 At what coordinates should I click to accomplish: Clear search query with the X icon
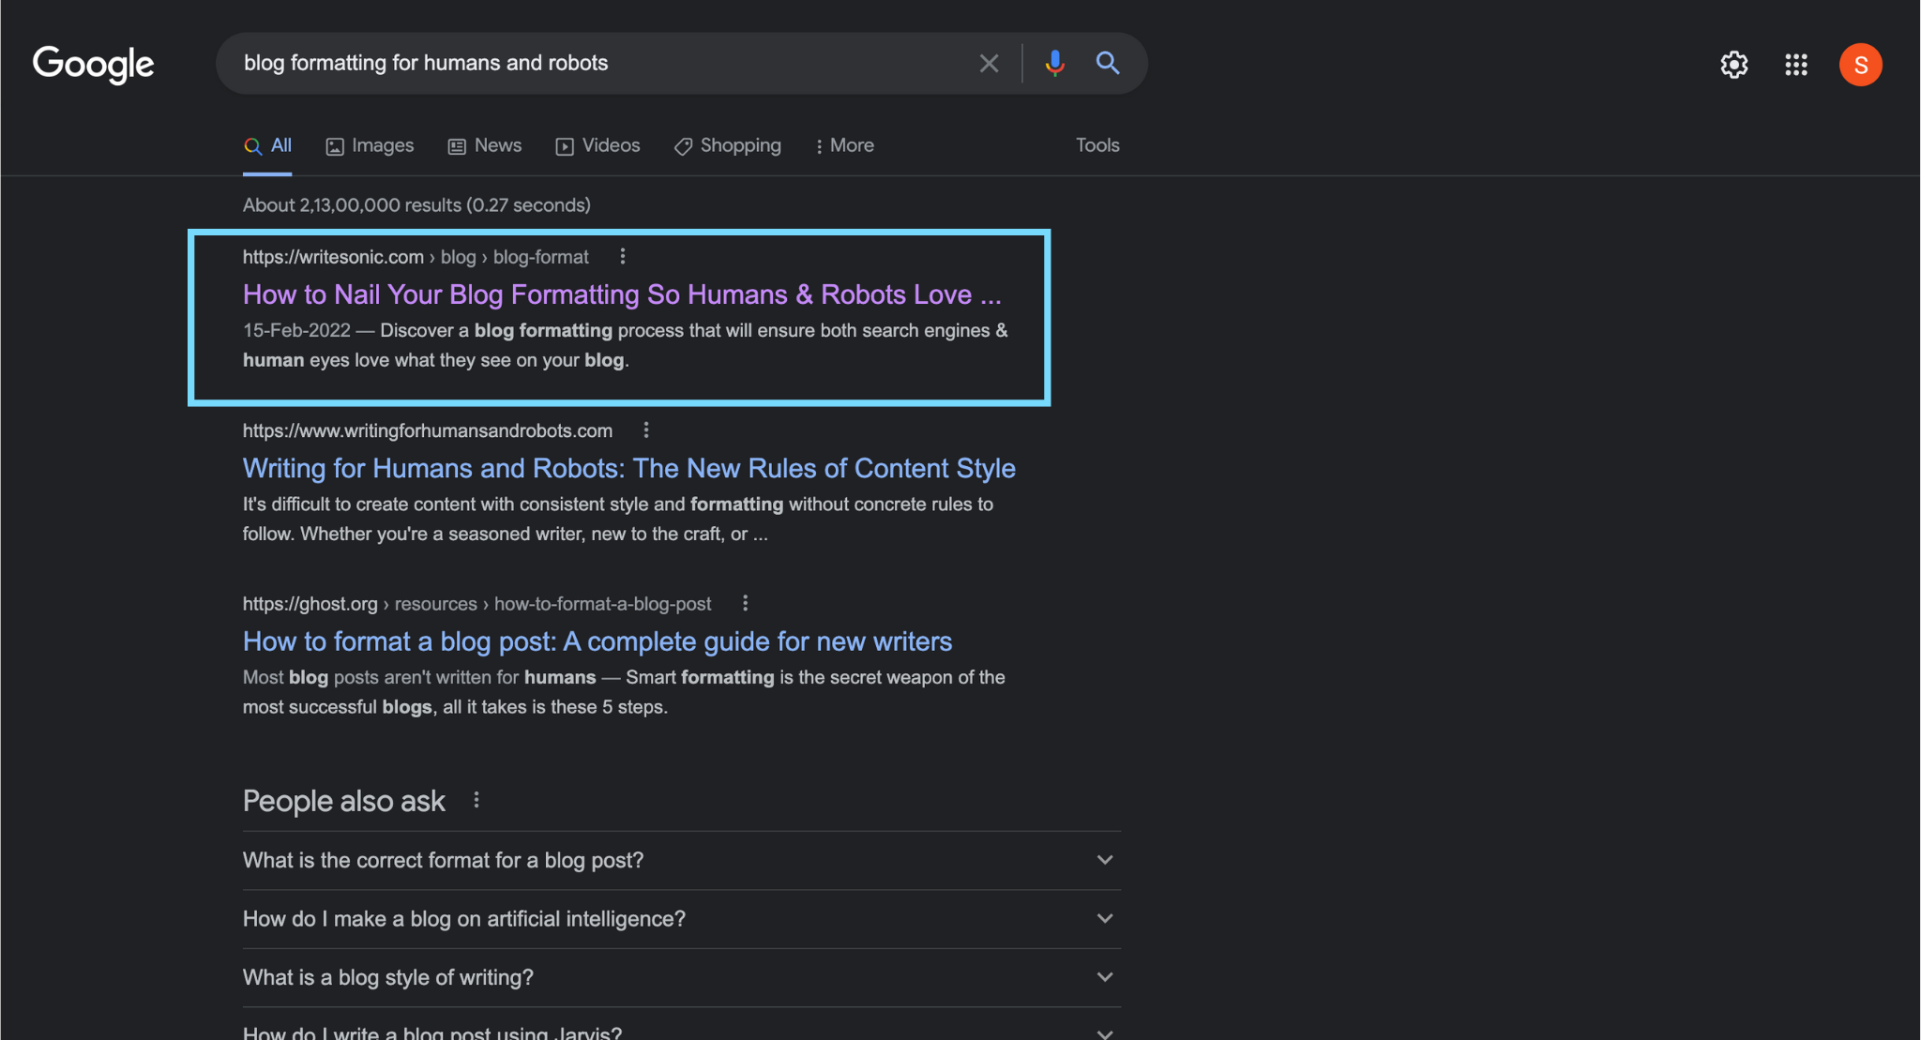pos(989,63)
